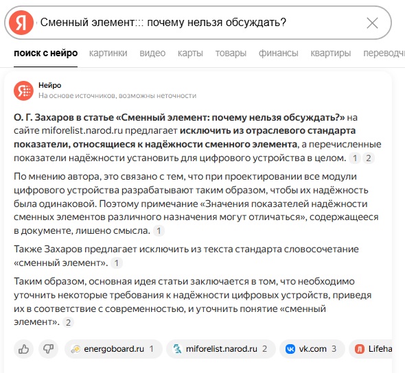Open energoboard.ru source chip
The width and height of the screenshot is (405, 373).
pos(113,349)
